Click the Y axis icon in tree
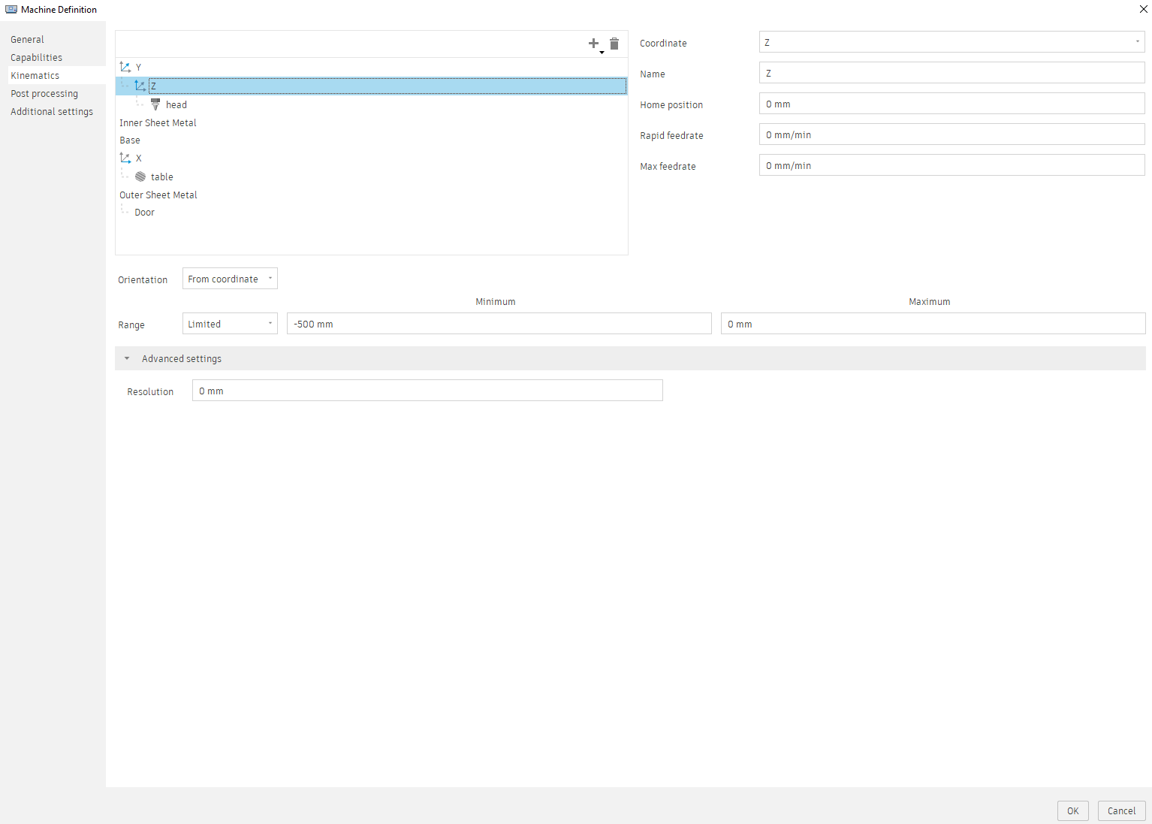This screenshot has height=824, width=1152. click(x=125, y=67)
